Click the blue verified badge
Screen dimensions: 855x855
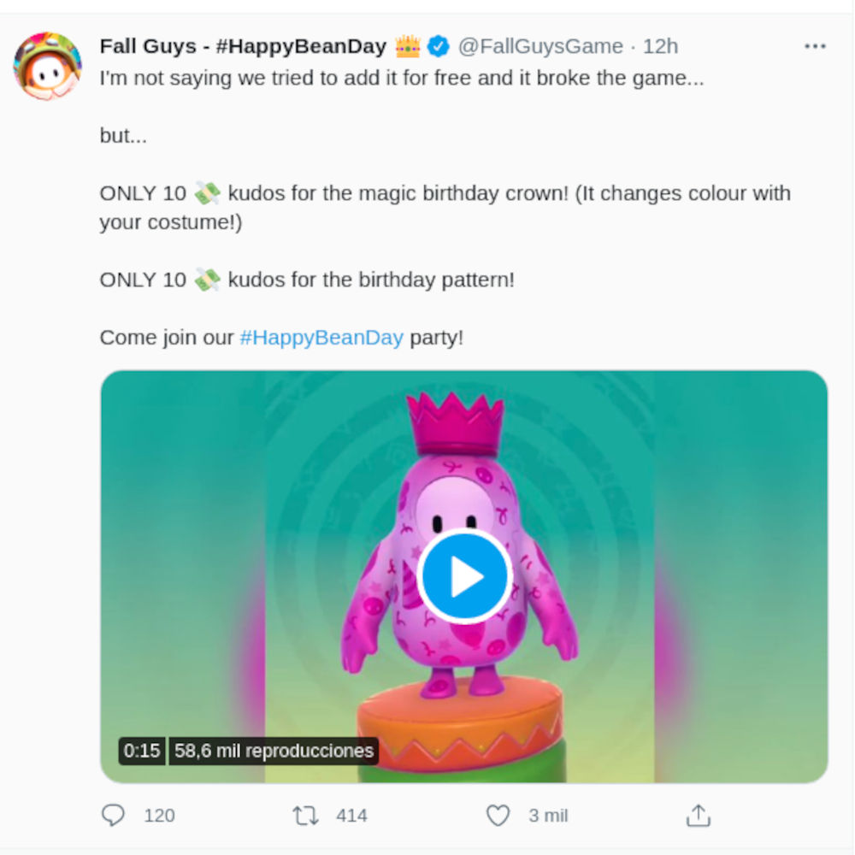pyautogui.click(x=439, y=46)
